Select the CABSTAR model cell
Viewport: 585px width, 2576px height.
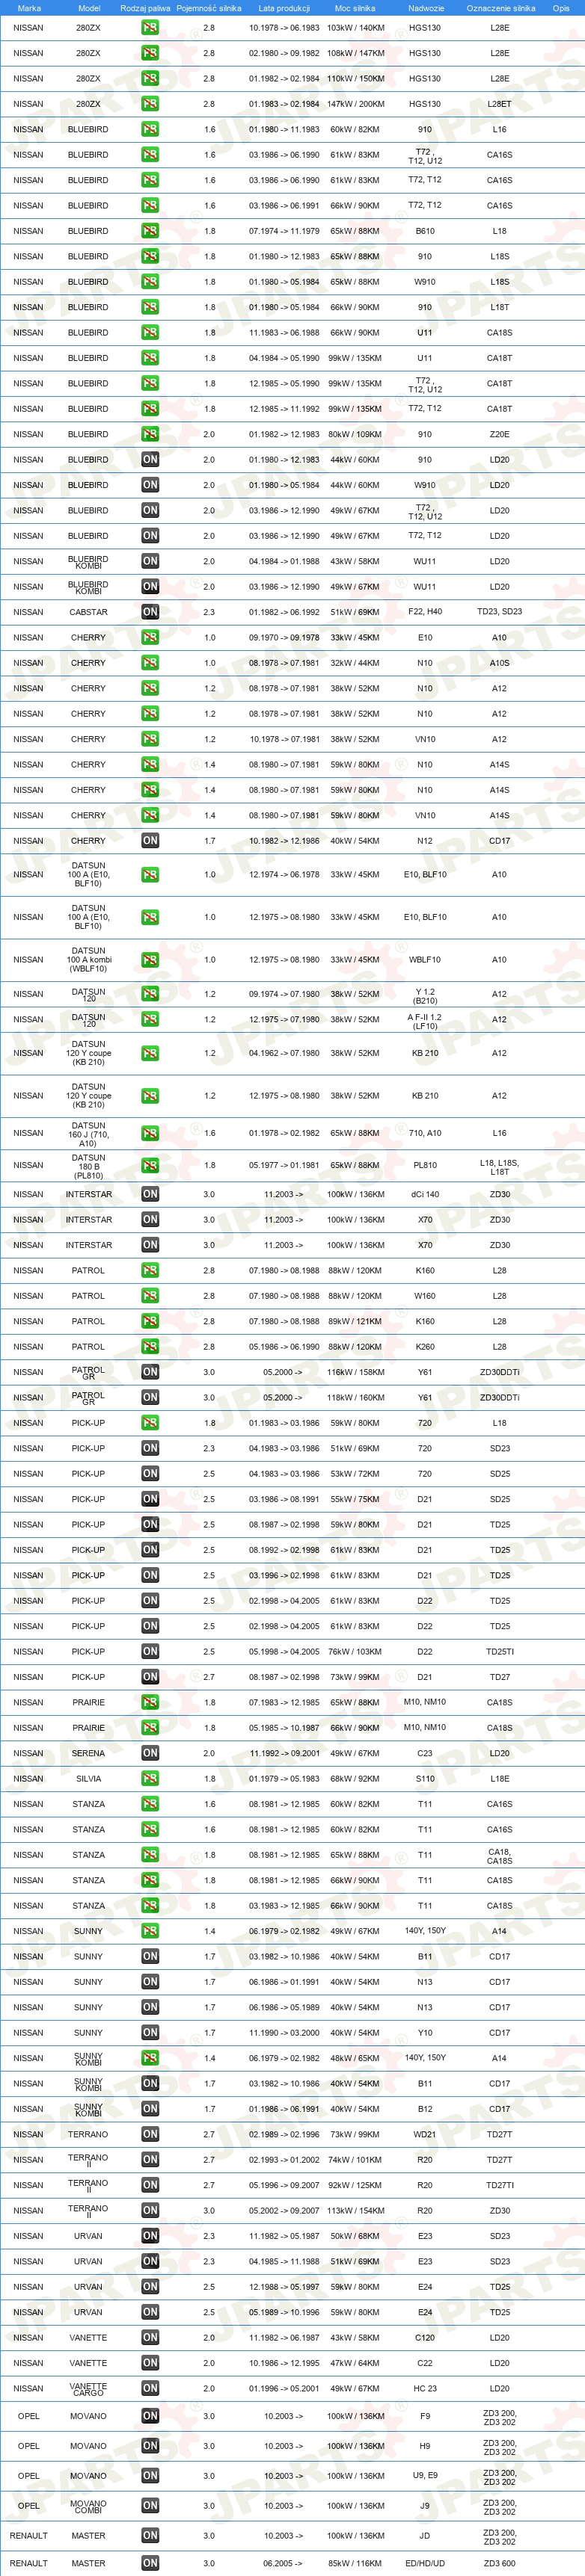coord(88,612)
